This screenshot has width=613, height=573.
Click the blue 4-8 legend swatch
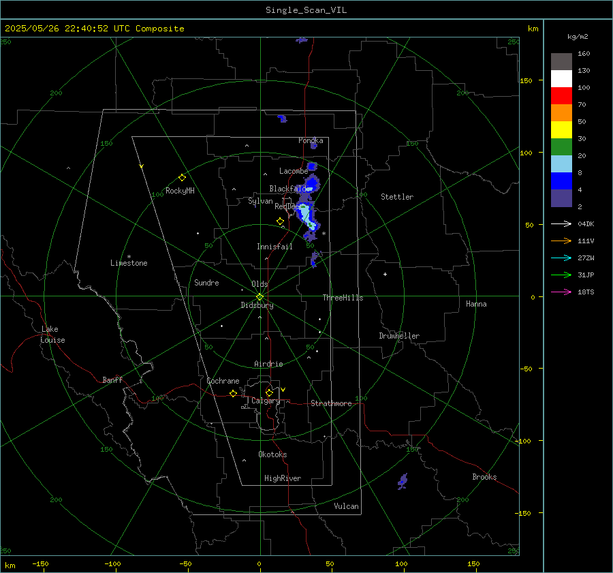point(561,181)
